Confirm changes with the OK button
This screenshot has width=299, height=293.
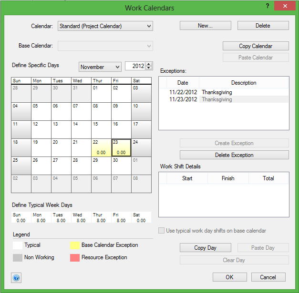click(230, 277)
